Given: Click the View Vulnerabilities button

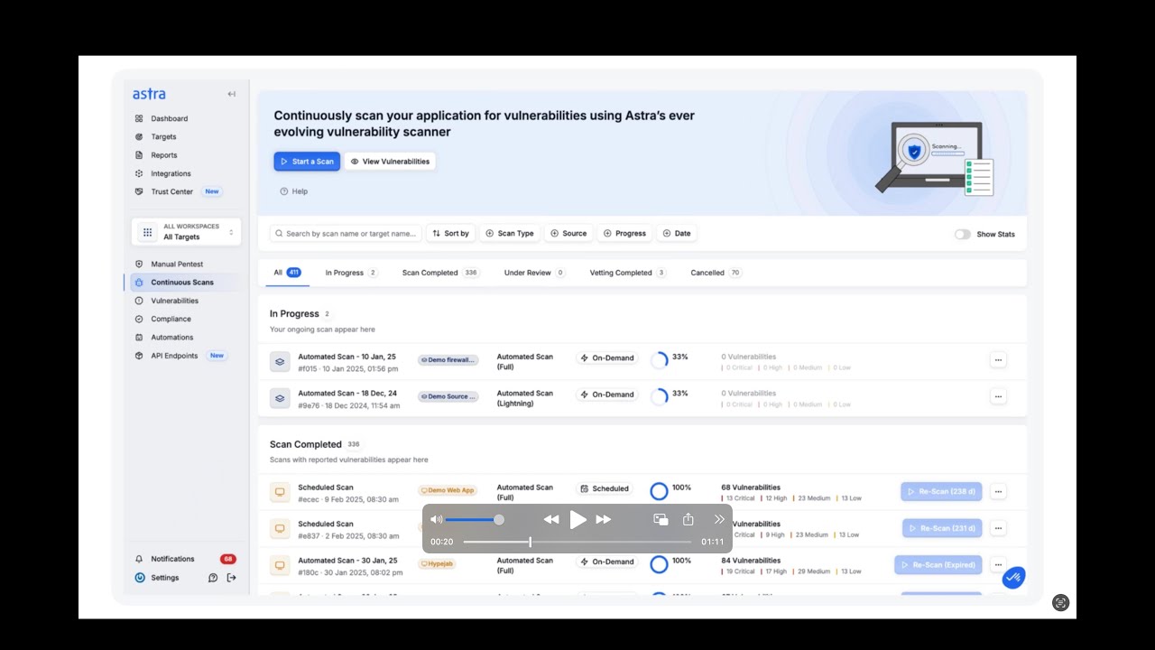Looking at the screenshot, I should coord(390,162).
